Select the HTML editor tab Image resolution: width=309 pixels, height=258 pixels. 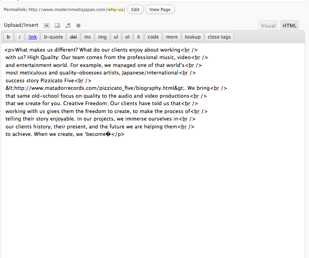pyautogui.click(x=290, y=26)
